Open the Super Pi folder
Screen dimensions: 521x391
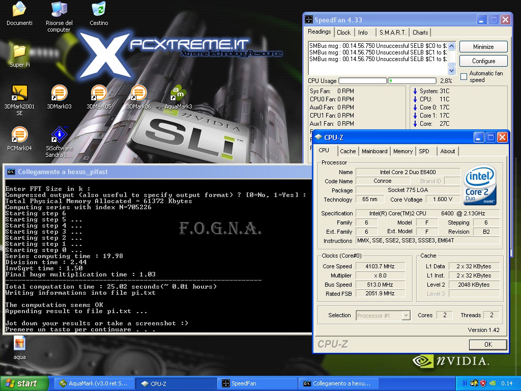[20, 55]
